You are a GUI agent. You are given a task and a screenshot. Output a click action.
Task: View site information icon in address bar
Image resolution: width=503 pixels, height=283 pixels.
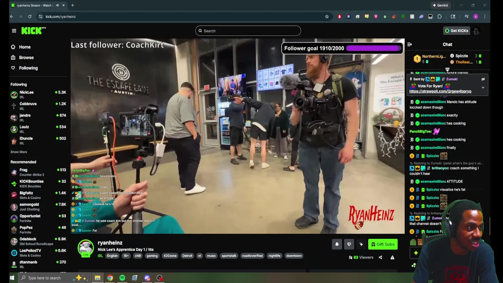pyautogui.click(x=40, y=17)
